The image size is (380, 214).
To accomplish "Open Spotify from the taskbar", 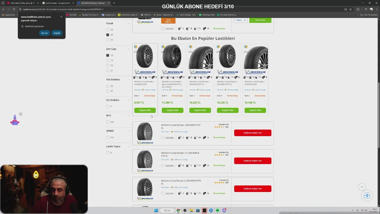I will 218,210.
